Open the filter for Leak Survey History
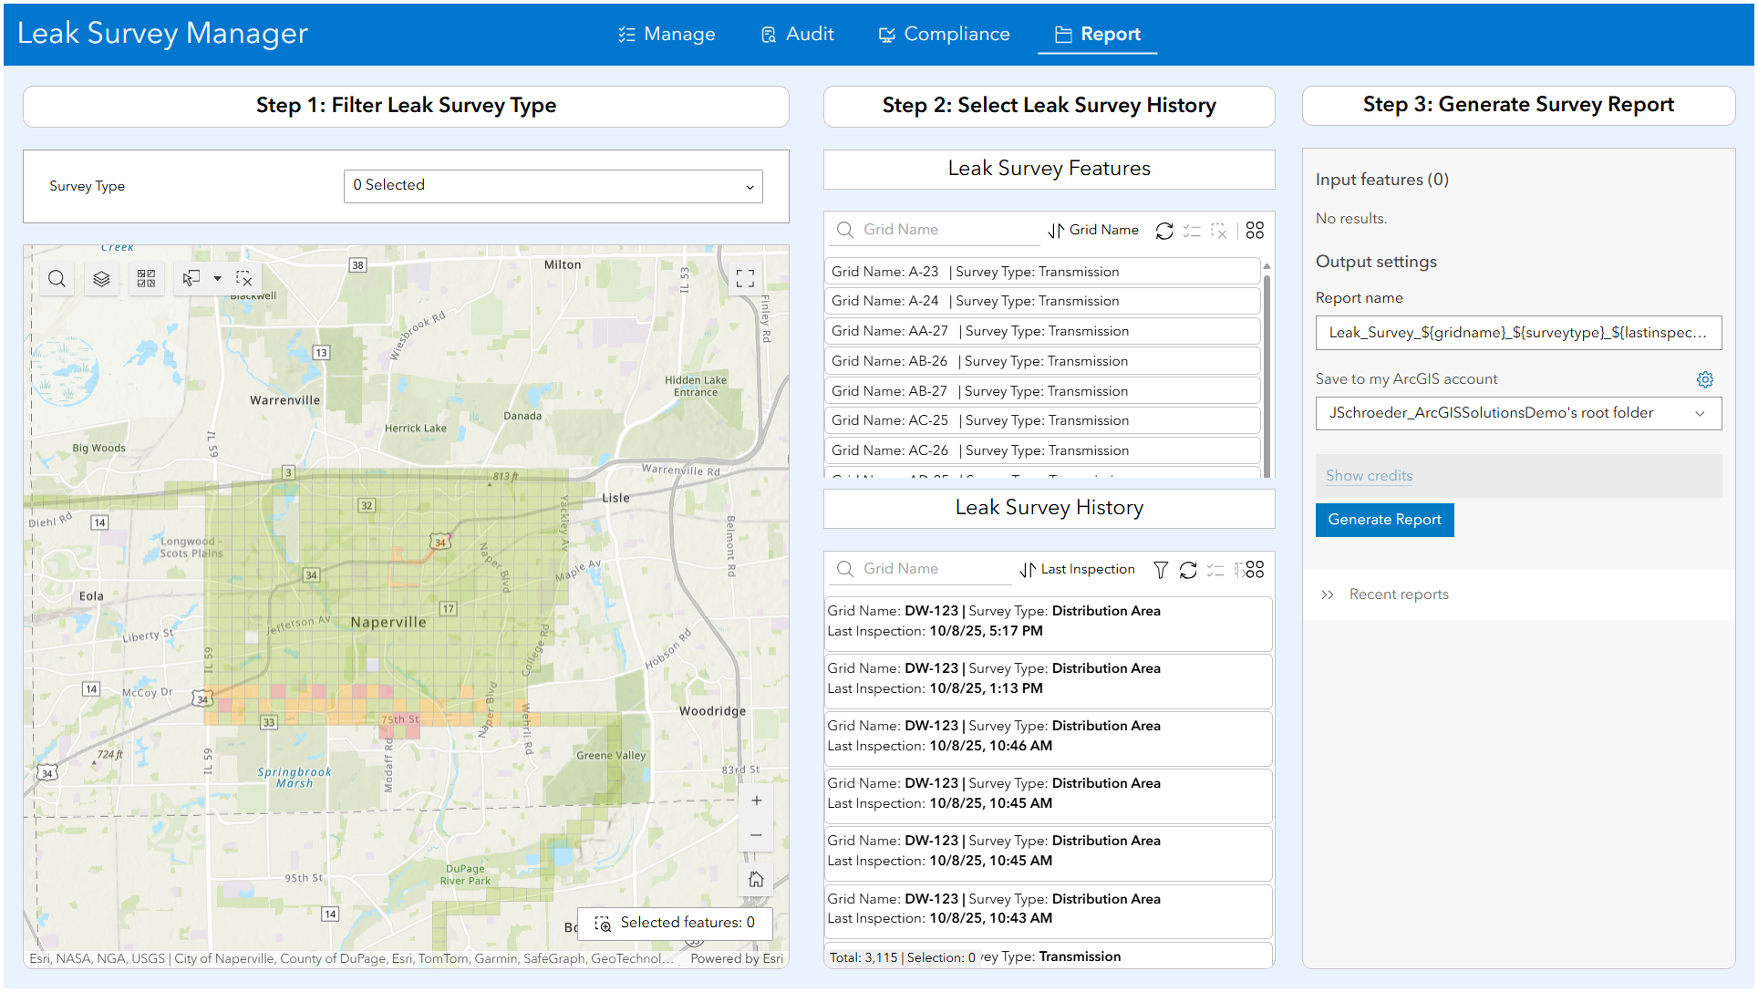The height and width of the screenshot is (992, 1758). point(1160,569)
